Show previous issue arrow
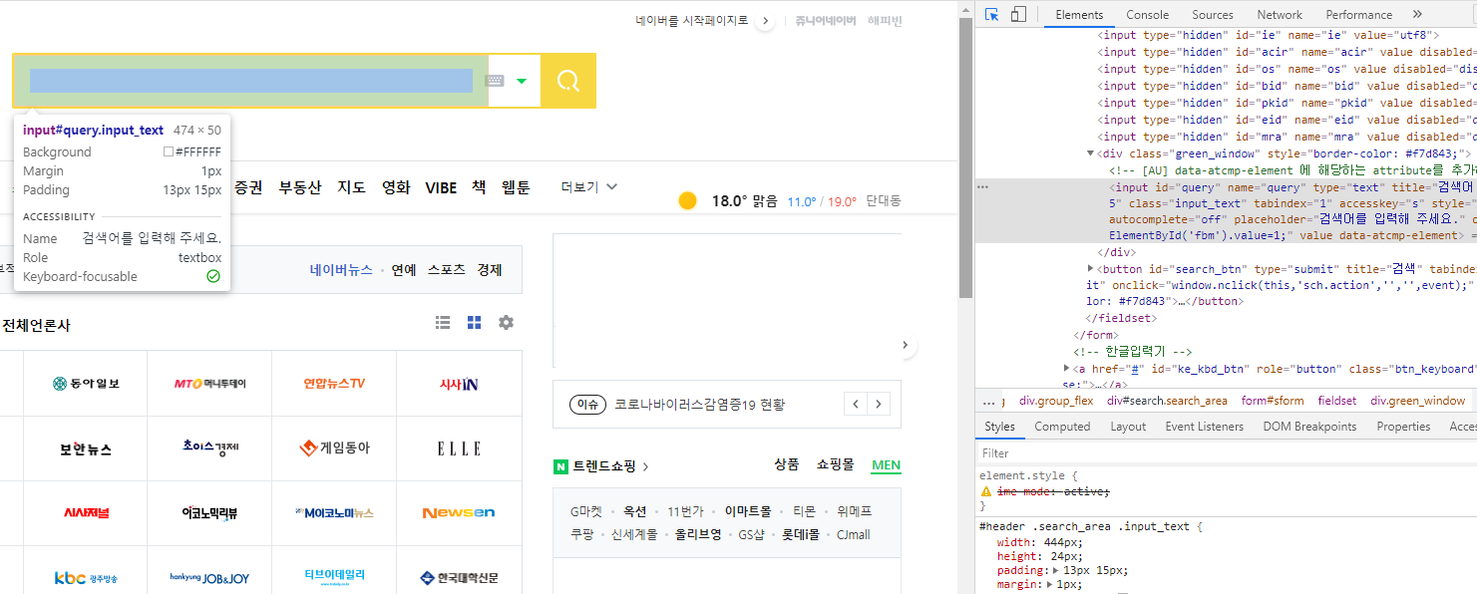Image resolution: width=1477 pixels, height=594 pixels. tap(856, 404)
